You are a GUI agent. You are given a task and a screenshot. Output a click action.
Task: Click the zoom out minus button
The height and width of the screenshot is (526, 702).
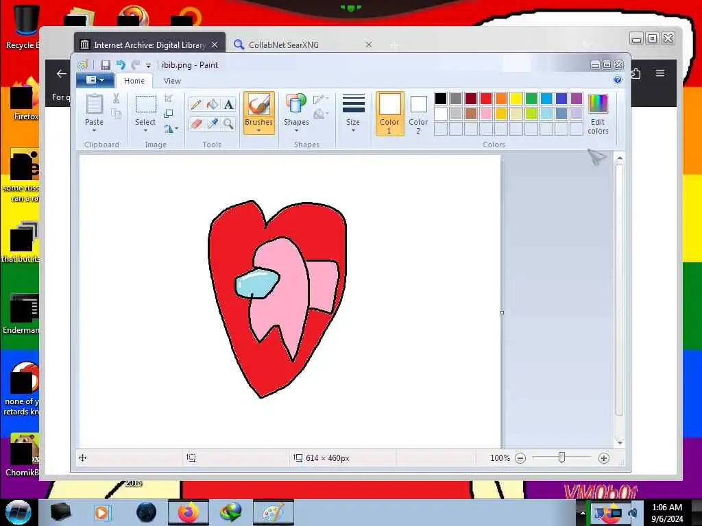[x=520, y=458]
